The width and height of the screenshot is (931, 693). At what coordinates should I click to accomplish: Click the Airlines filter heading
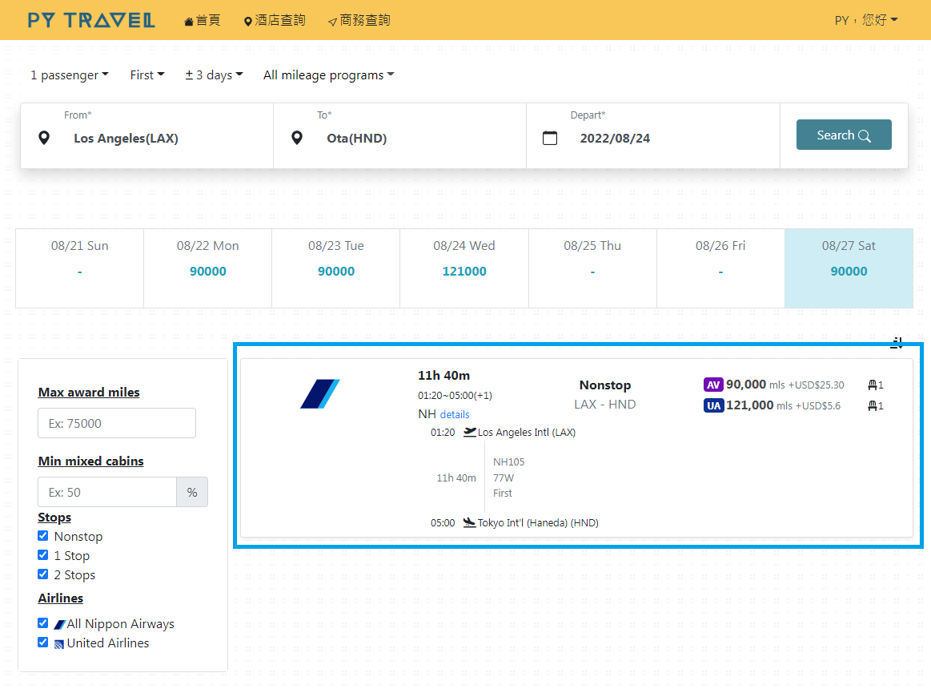(61, 598)
